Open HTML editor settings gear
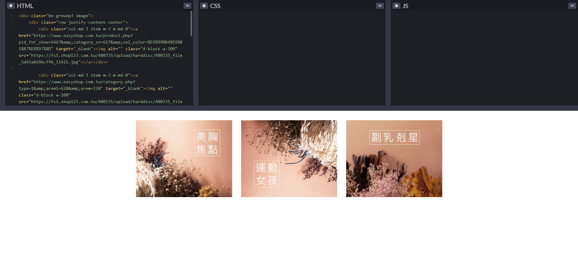 11,6
